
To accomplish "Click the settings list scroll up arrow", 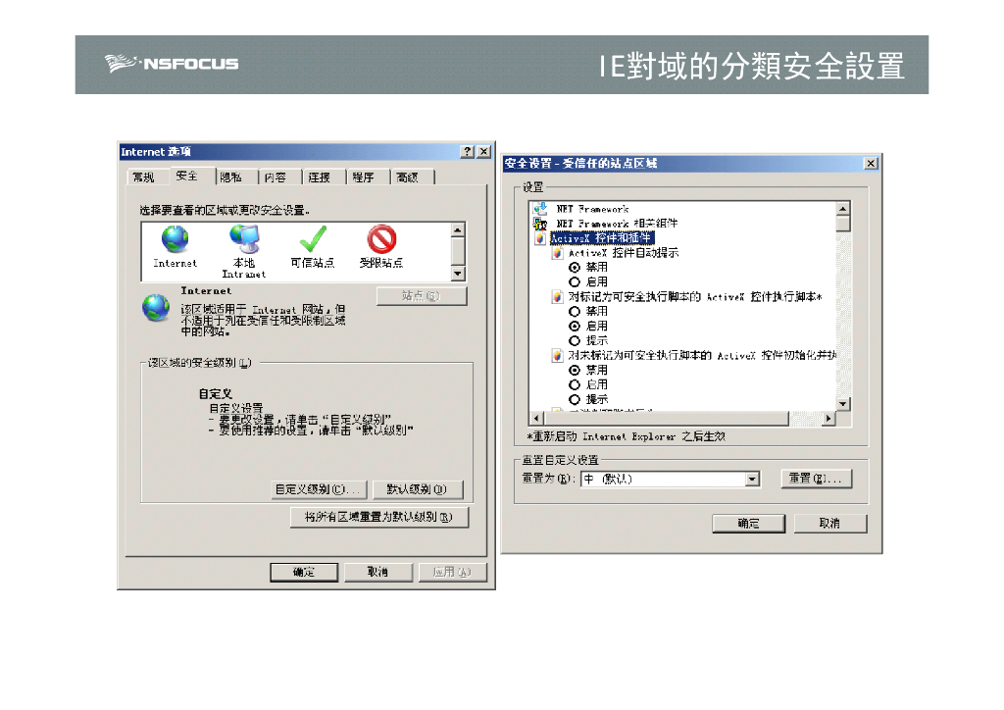I will [843, 209].
